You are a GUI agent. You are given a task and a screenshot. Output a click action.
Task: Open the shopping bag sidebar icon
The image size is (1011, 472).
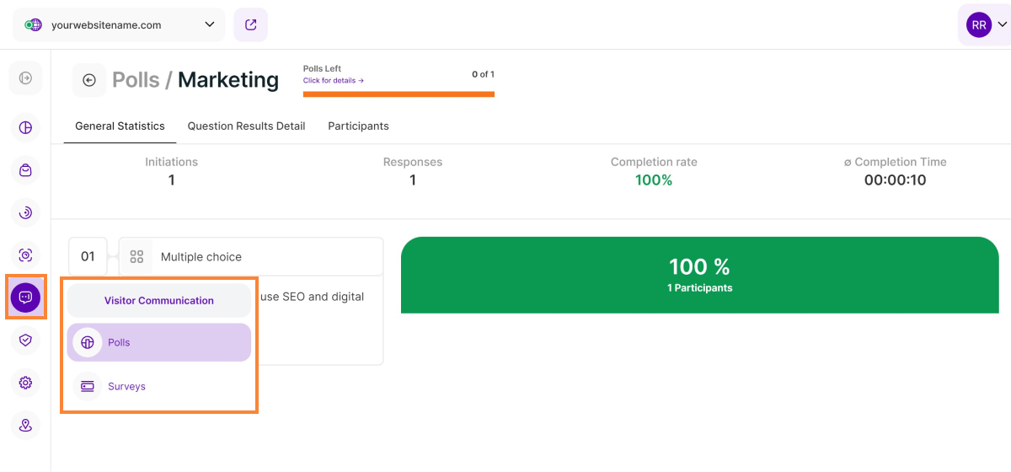coord(25,170)
